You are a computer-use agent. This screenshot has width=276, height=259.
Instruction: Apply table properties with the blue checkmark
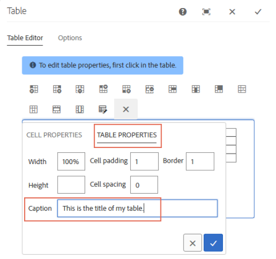213,243
